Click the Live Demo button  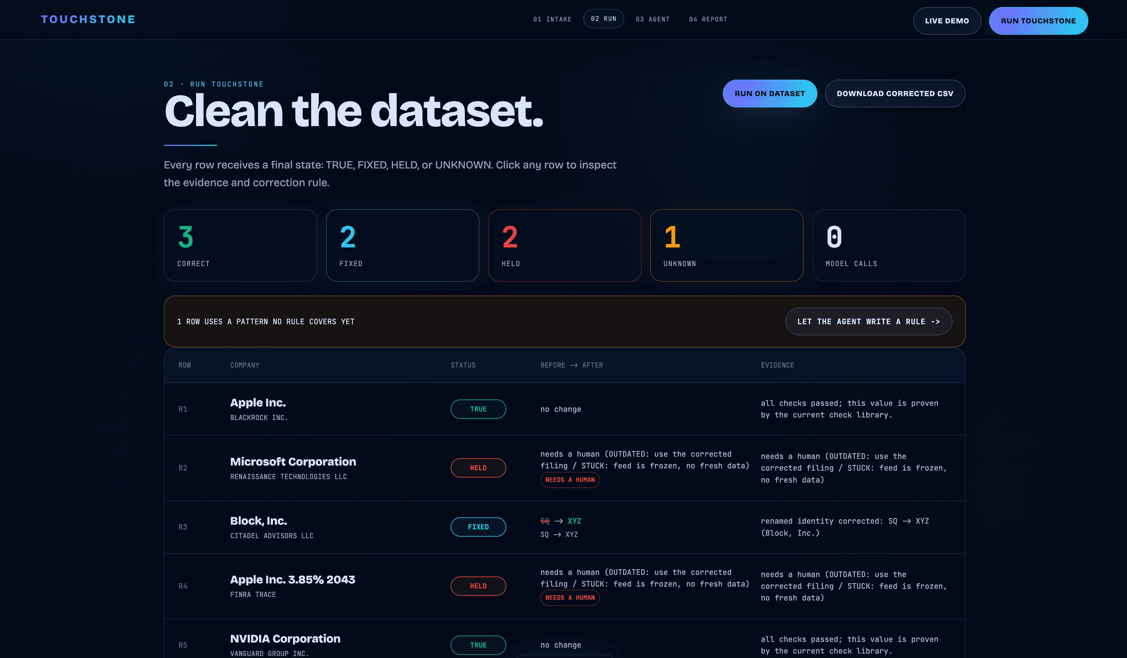pyautogui.click(x=947, y=21)
